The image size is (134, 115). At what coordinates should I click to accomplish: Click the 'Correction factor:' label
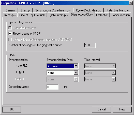[x=19, y=87]
